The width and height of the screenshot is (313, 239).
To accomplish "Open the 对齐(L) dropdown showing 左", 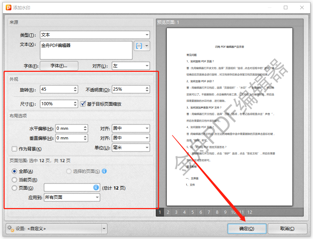I will click(x=131, y=66).
